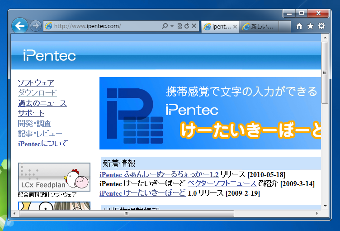Click the cartoon character banner below Feedplan
340x231 pixels.
tap(54, 206)
